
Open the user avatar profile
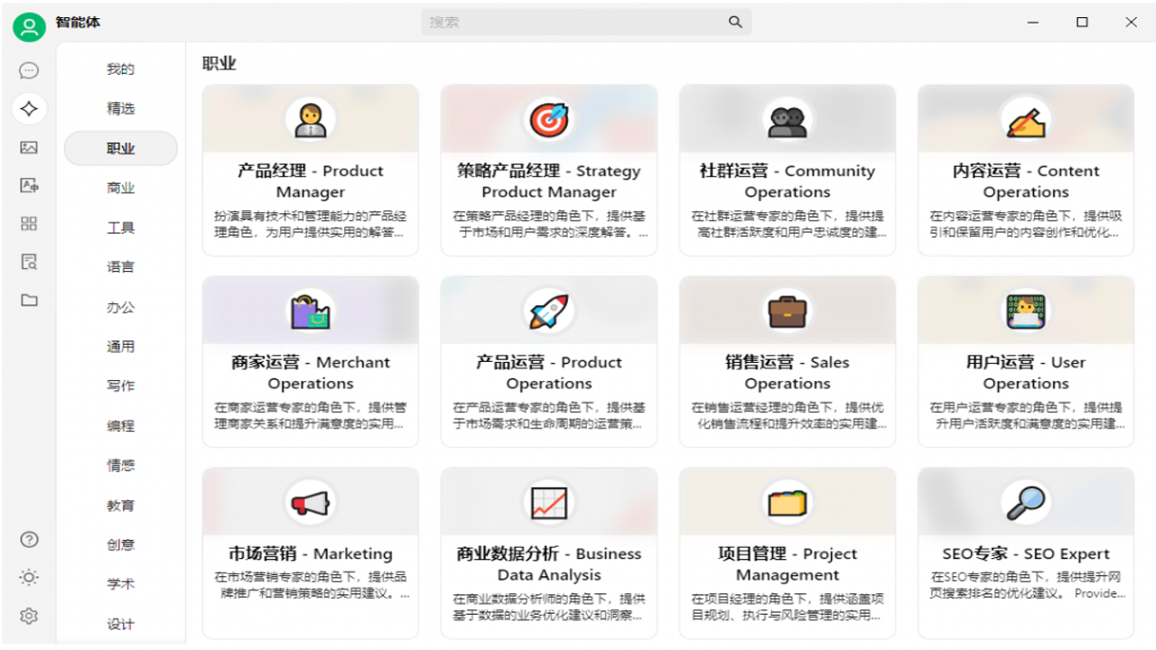pyautogui.click(x=29, y=27)
